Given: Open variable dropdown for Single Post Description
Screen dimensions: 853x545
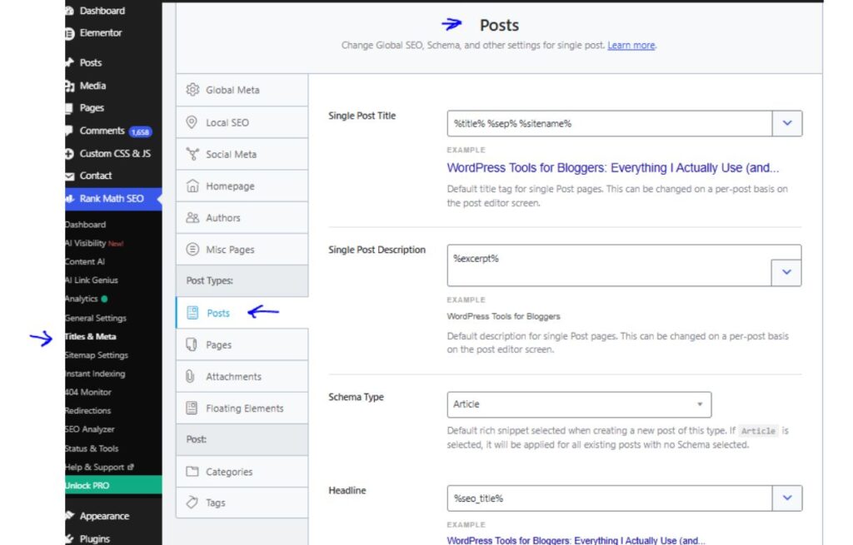Looking at the screenshot, I should coord(786,272).
